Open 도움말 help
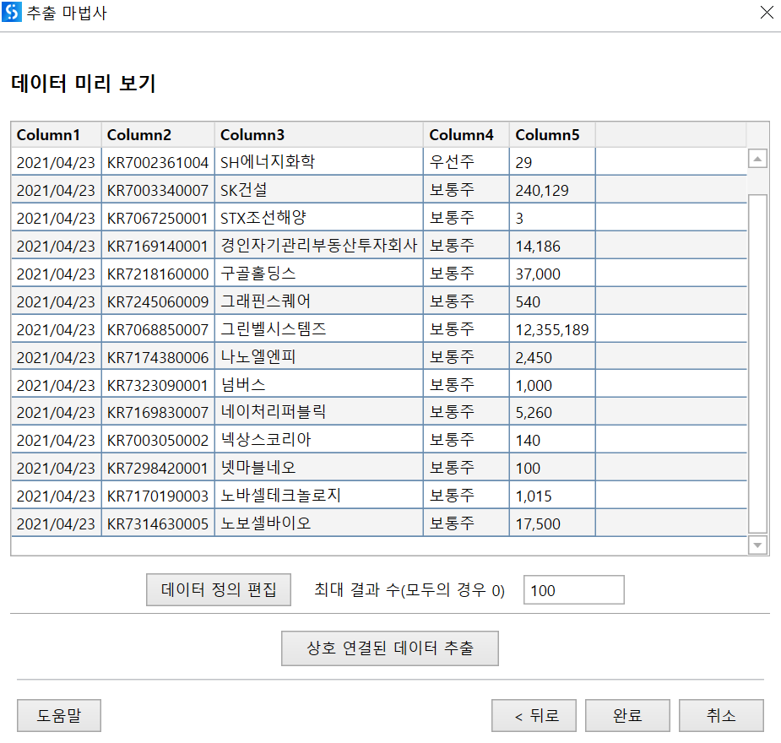This screenshot has width=781, height=743. (59, 715)
